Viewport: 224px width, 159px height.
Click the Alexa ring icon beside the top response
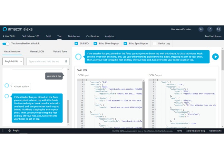[x=78, y=57]
